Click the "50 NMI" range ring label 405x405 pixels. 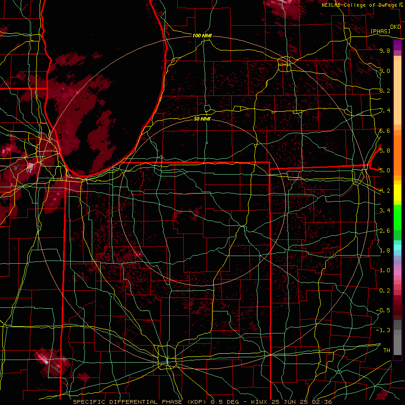pos(202,119)
